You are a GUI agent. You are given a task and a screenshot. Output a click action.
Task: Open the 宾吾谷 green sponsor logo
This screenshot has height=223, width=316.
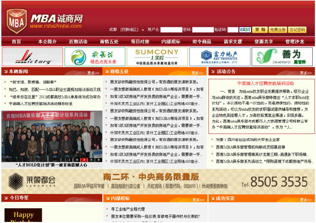[x=95, y=57]
